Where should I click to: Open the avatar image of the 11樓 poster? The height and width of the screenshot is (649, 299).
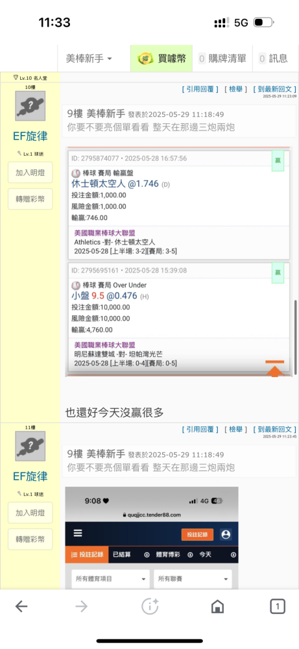pos(30,447)
